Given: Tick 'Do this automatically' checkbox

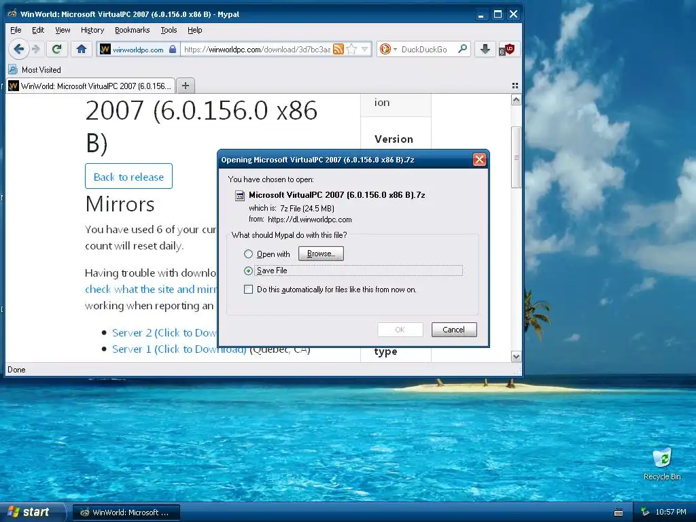Looking at the screenshot, I should point(249,290).
